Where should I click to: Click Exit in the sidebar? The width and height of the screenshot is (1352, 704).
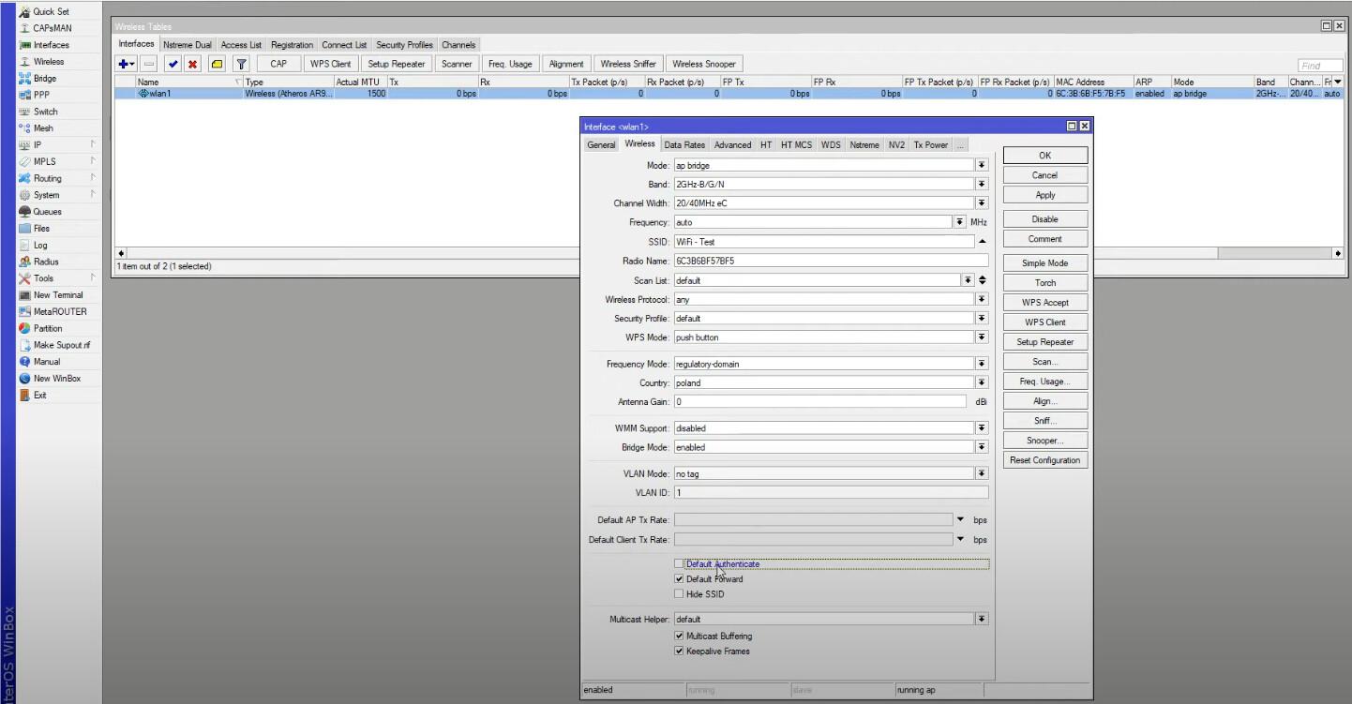(x=39, y=396)
